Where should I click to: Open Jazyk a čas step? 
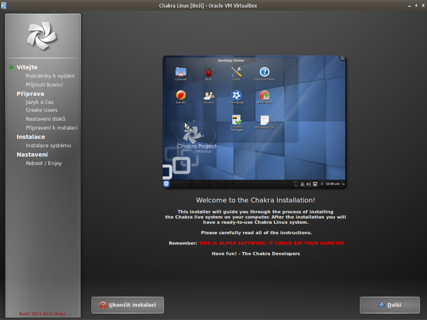(x=40, y=102)
